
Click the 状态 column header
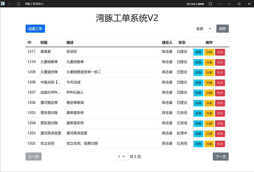[182, 43]
